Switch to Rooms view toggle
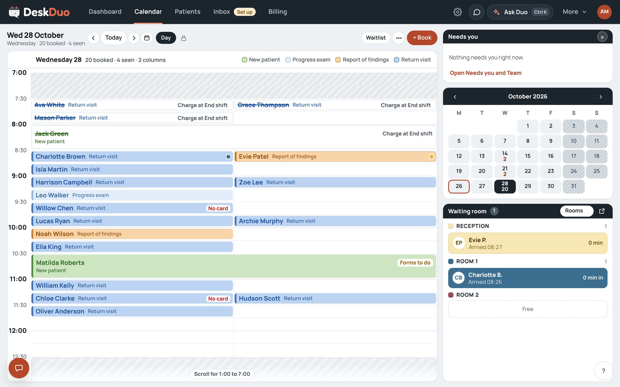 tap(577, 211)
